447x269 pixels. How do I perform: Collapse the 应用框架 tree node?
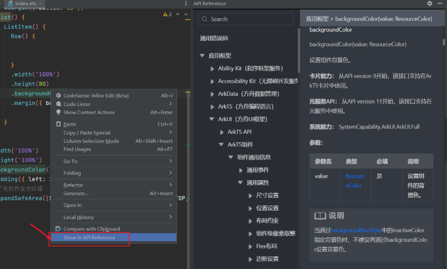[x=202, y=56]
